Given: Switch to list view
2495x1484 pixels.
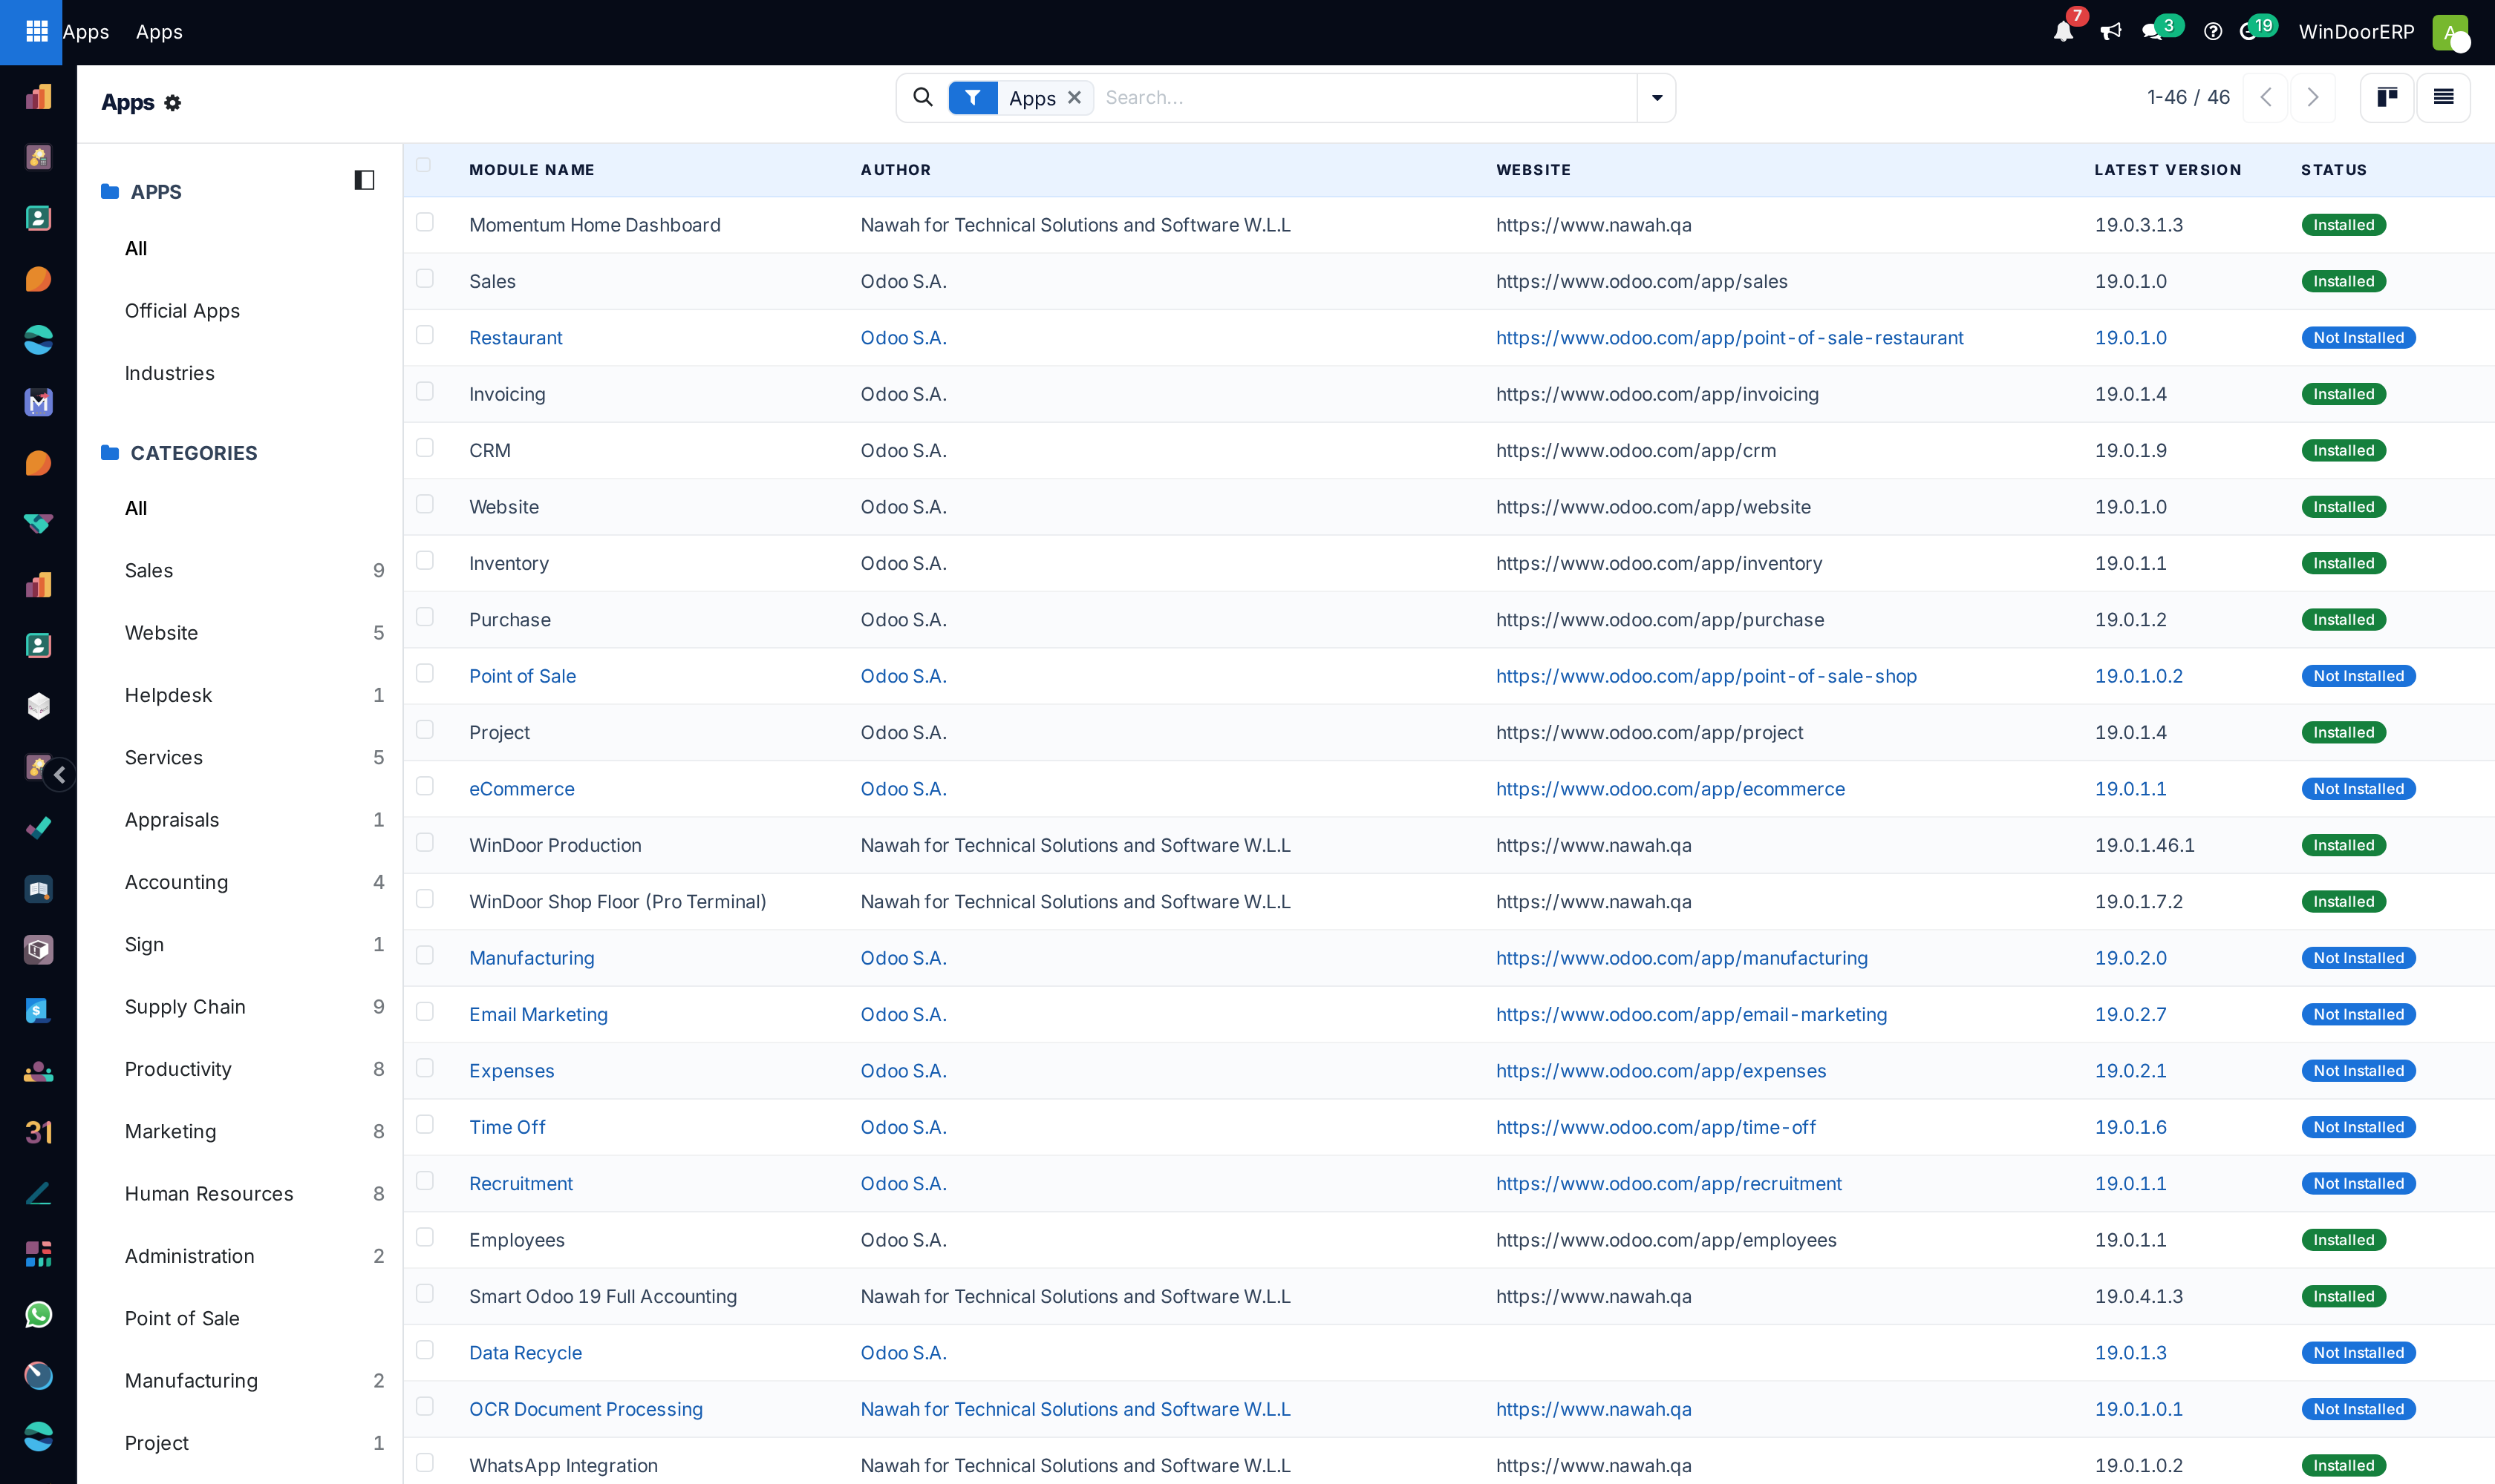Looking at the screenshot, I should pyautogui.click(x=2443, y=97).
